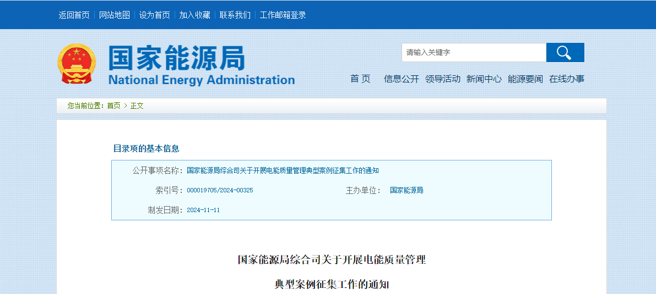This screenshot has width=656, height=294.
Task: Click 加入收藏 in the top bar
Action: click(x=195, y=15)
